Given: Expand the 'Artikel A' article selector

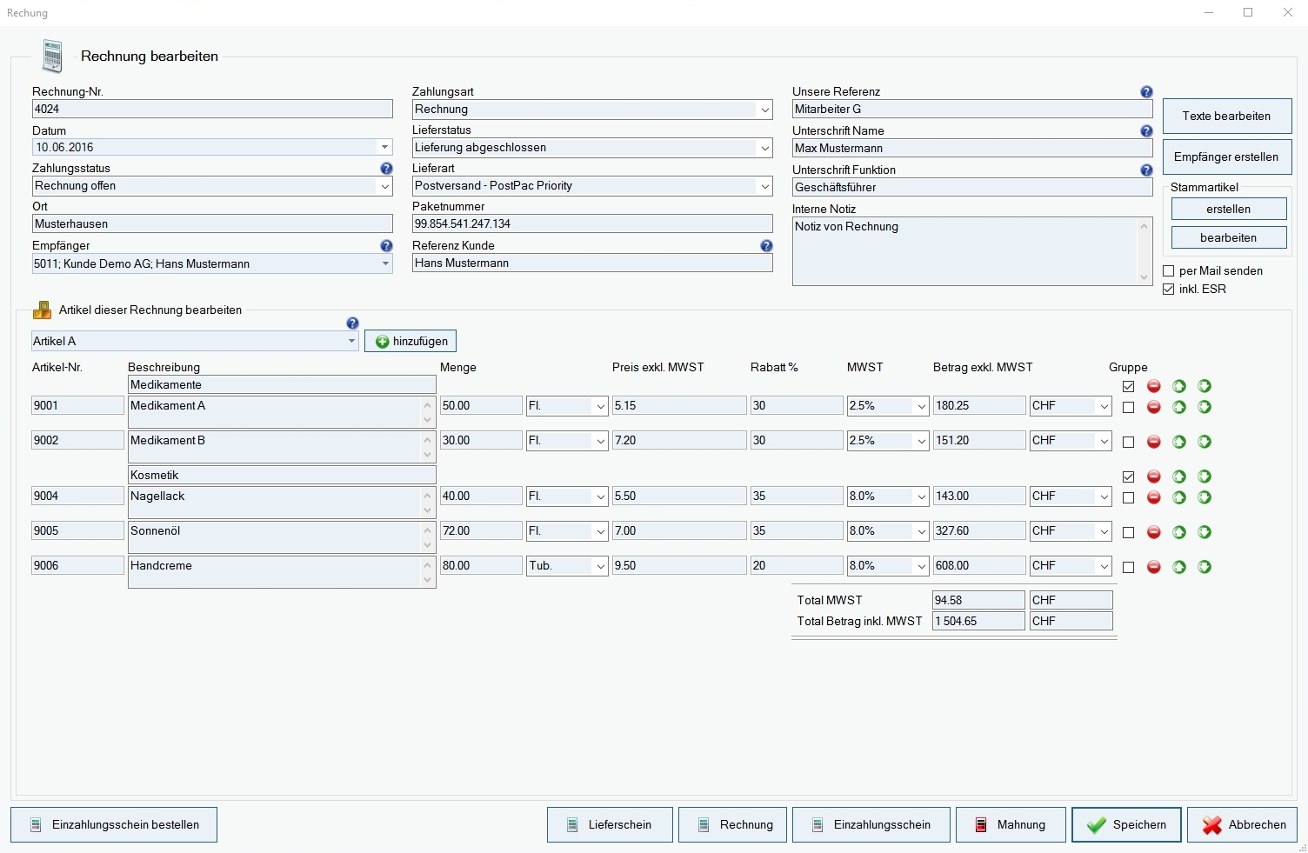Looking at the screenshot, I should click(x=351, y=341).
